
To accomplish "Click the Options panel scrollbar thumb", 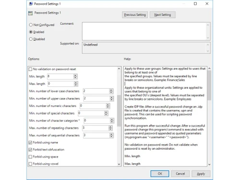I will click(119, 111).
